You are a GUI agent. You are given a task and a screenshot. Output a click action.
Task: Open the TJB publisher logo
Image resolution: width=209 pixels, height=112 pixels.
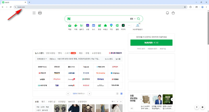point(57,85)
